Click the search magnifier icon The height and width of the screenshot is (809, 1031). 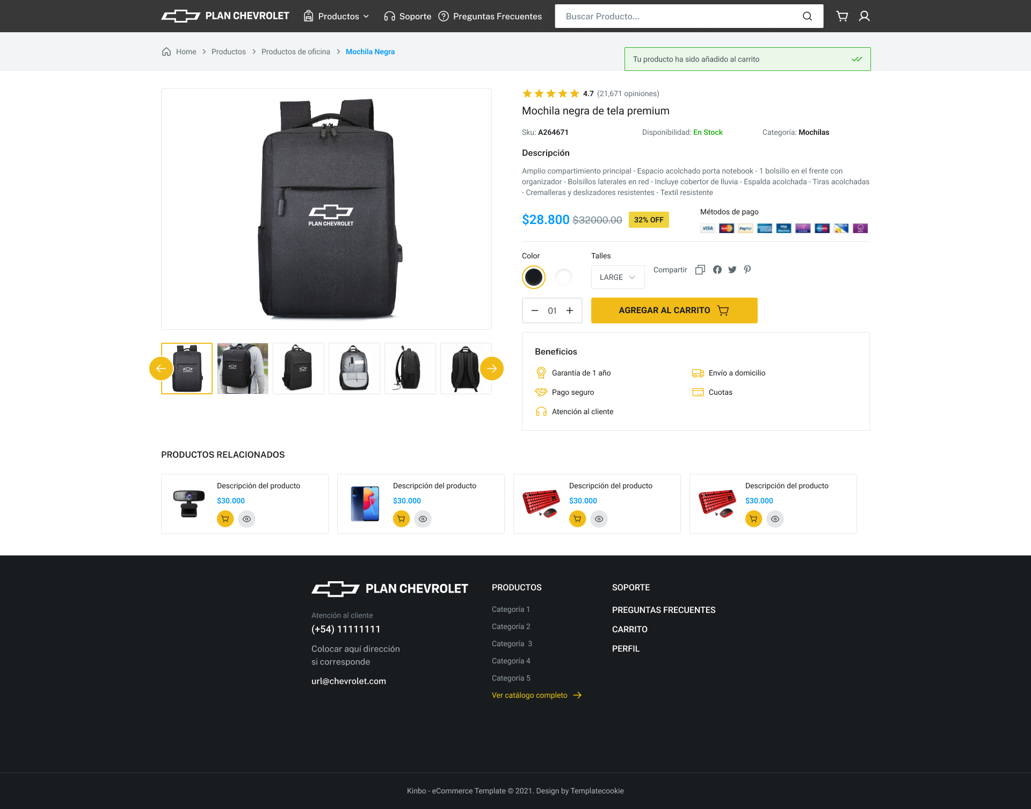807,16
